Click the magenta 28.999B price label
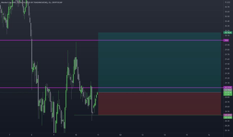This screenshot has height=137, width=233. coord(228,87)
